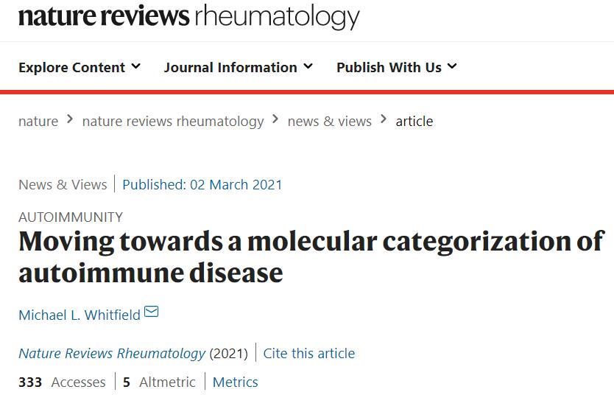Click the Nature Reviews Rheumatology logo
The width and height of the screenshot is (614, 395).
[x=188, y=16]
